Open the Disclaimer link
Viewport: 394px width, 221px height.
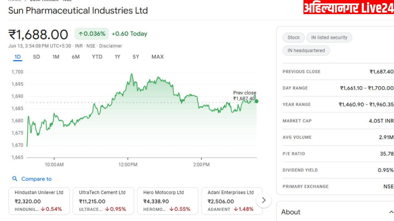tap(111, 46)
